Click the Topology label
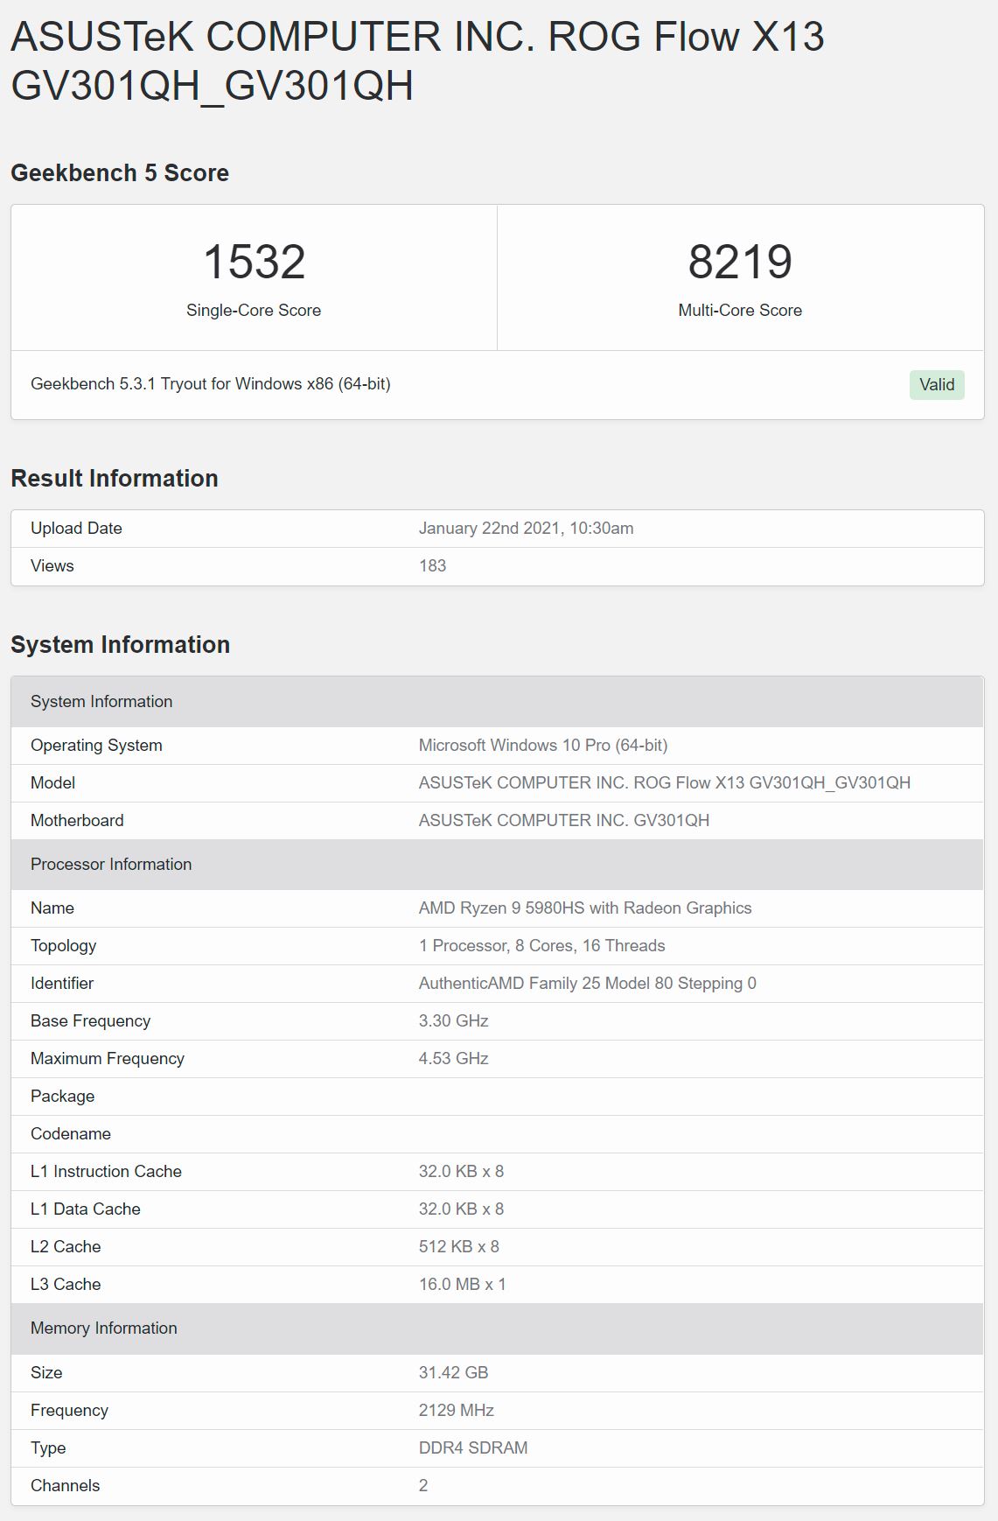The width and height of the screenshot is (998, 1521). click(x=64, y=946)
